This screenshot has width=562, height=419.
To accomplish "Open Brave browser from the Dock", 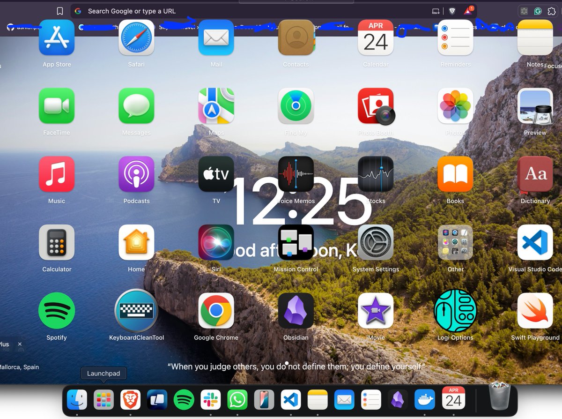I will tap(130, 400).
